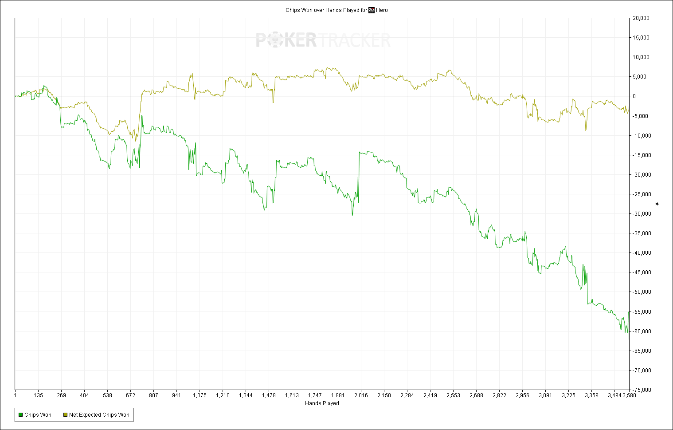
Task: Click the green Chips Won legend swatch
Action: click(x=20, y=415)
